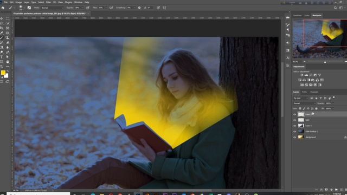Select the Hand tool
347x195 pixels.
click(8, 62)
